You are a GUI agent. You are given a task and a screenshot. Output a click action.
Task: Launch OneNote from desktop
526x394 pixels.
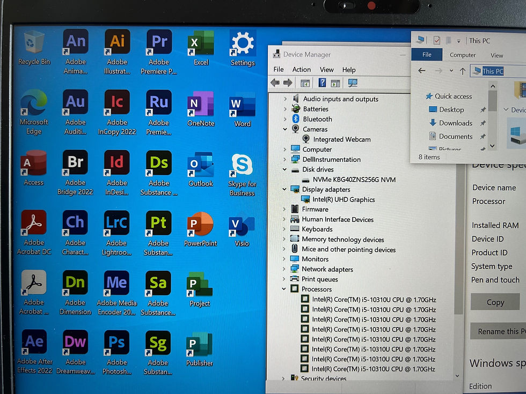pos(201,108)
